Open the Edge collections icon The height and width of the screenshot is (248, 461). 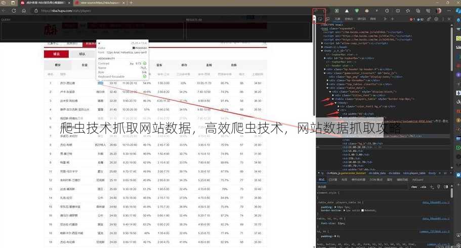(418, 11)
